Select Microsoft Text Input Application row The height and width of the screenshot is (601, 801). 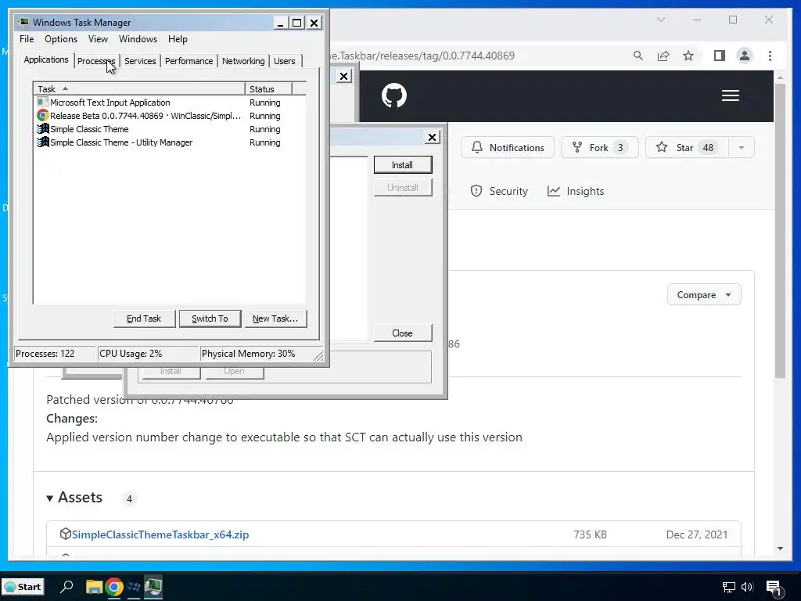(170, 103)
